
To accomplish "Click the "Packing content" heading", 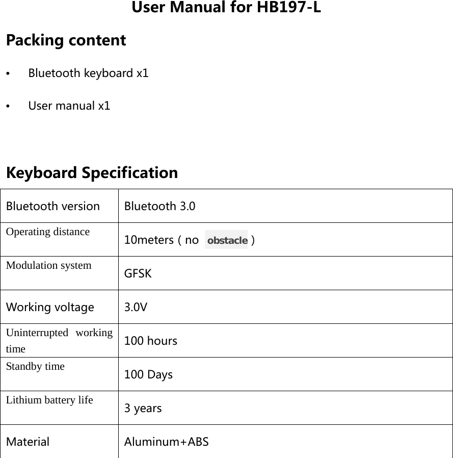I will point(66,40).
